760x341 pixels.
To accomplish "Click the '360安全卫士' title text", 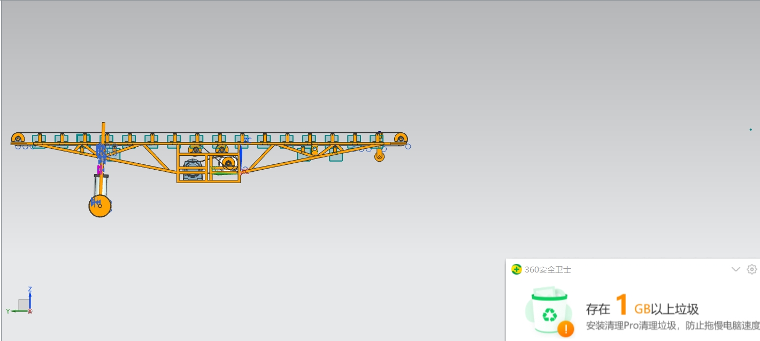I will 548,270.
